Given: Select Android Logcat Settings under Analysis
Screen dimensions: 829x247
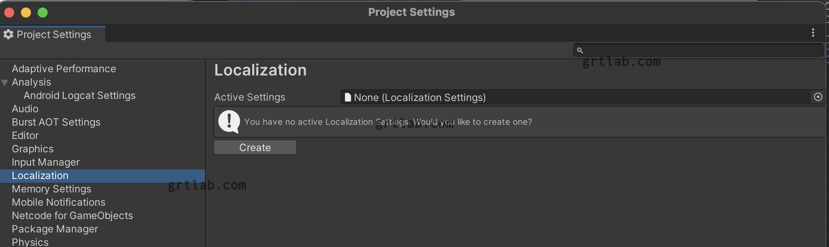Looking at the screenshot, I should [79, 95].
